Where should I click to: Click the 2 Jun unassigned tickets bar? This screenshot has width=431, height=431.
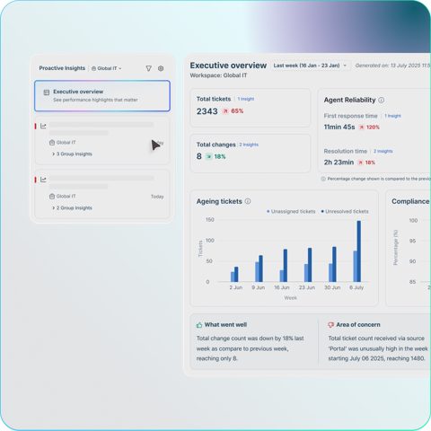(233, 277)
